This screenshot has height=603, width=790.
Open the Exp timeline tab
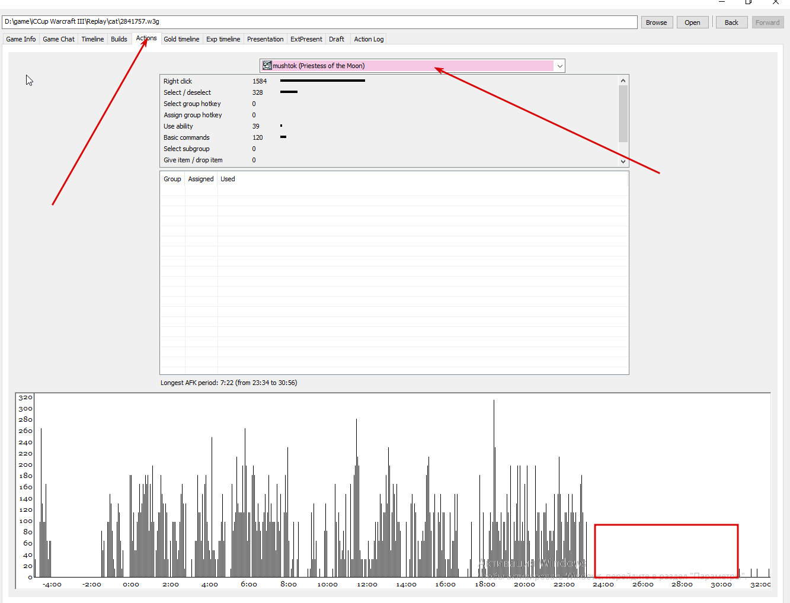(x=223, y=39)
